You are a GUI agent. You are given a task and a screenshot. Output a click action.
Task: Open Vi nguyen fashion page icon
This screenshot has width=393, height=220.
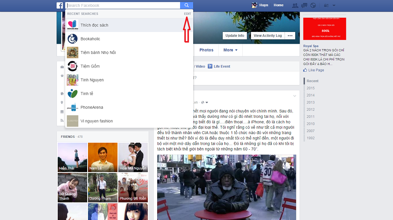[x=72, y=121]
